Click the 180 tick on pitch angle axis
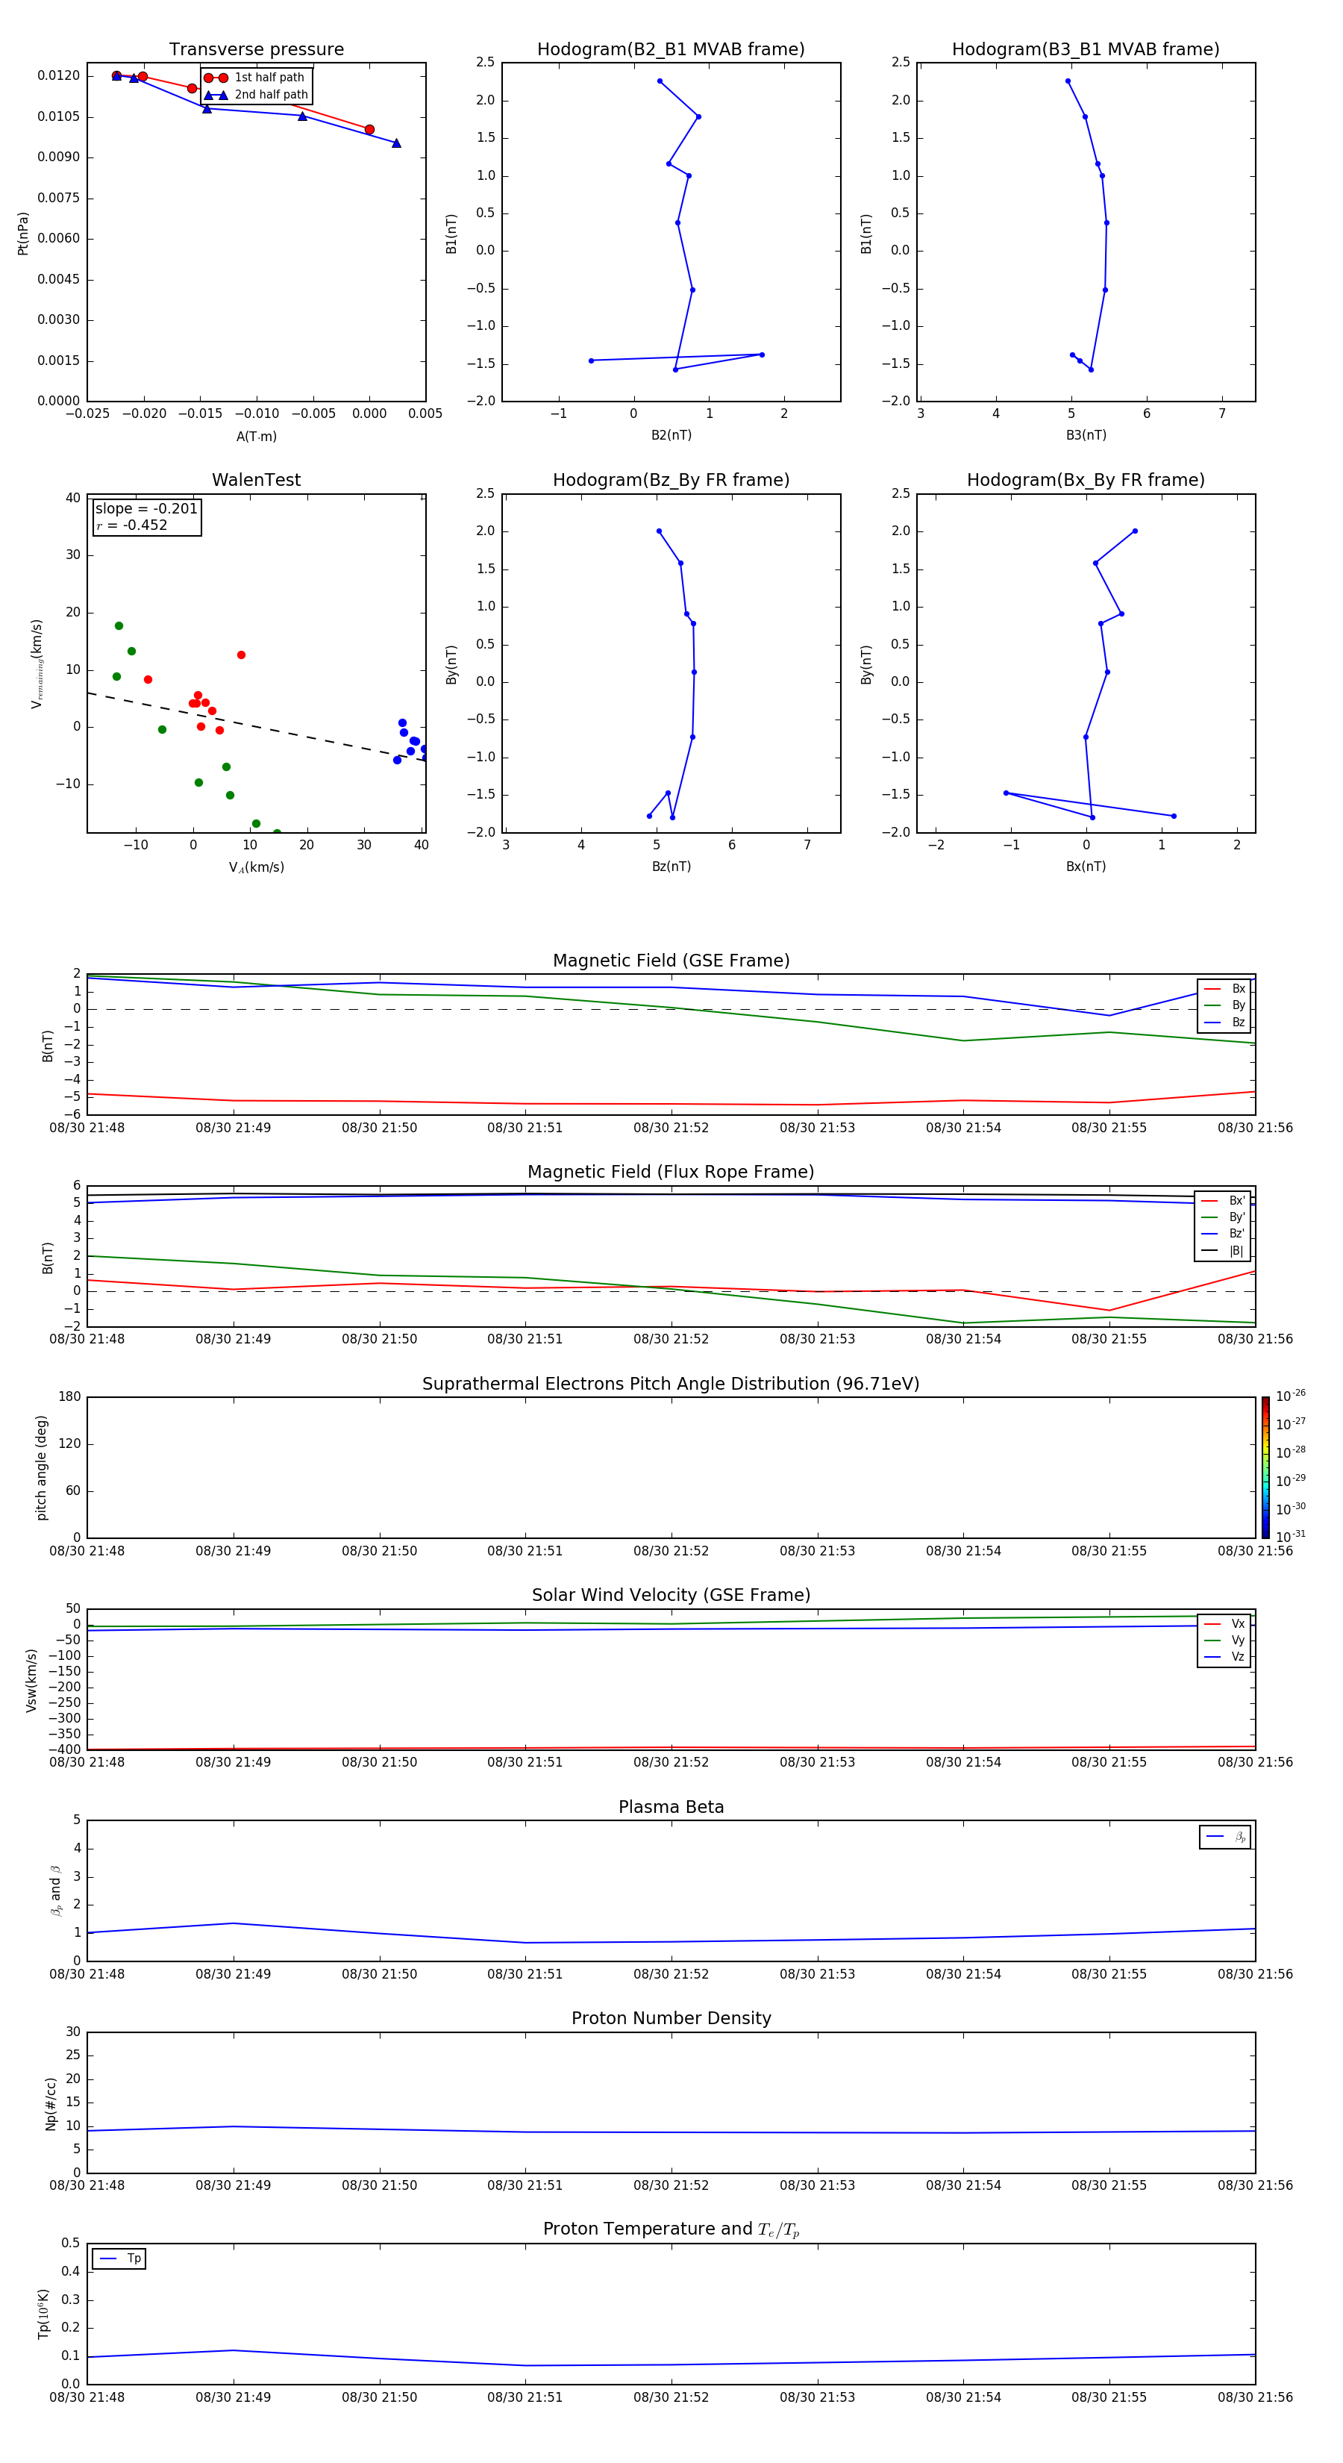The image size is (1343, 2463). tap(70, 1397)
